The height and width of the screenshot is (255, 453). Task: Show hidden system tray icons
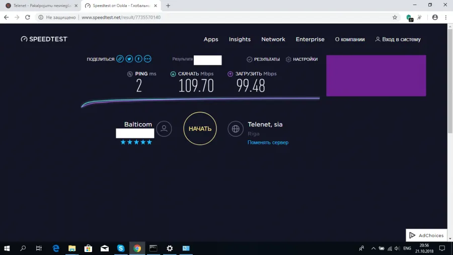click(x=373, y=248)
